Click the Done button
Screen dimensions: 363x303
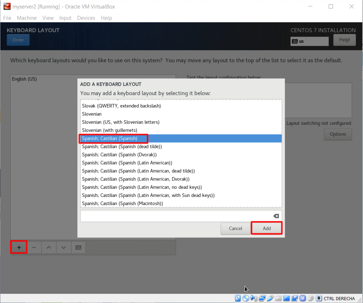(x=18, y=40)
